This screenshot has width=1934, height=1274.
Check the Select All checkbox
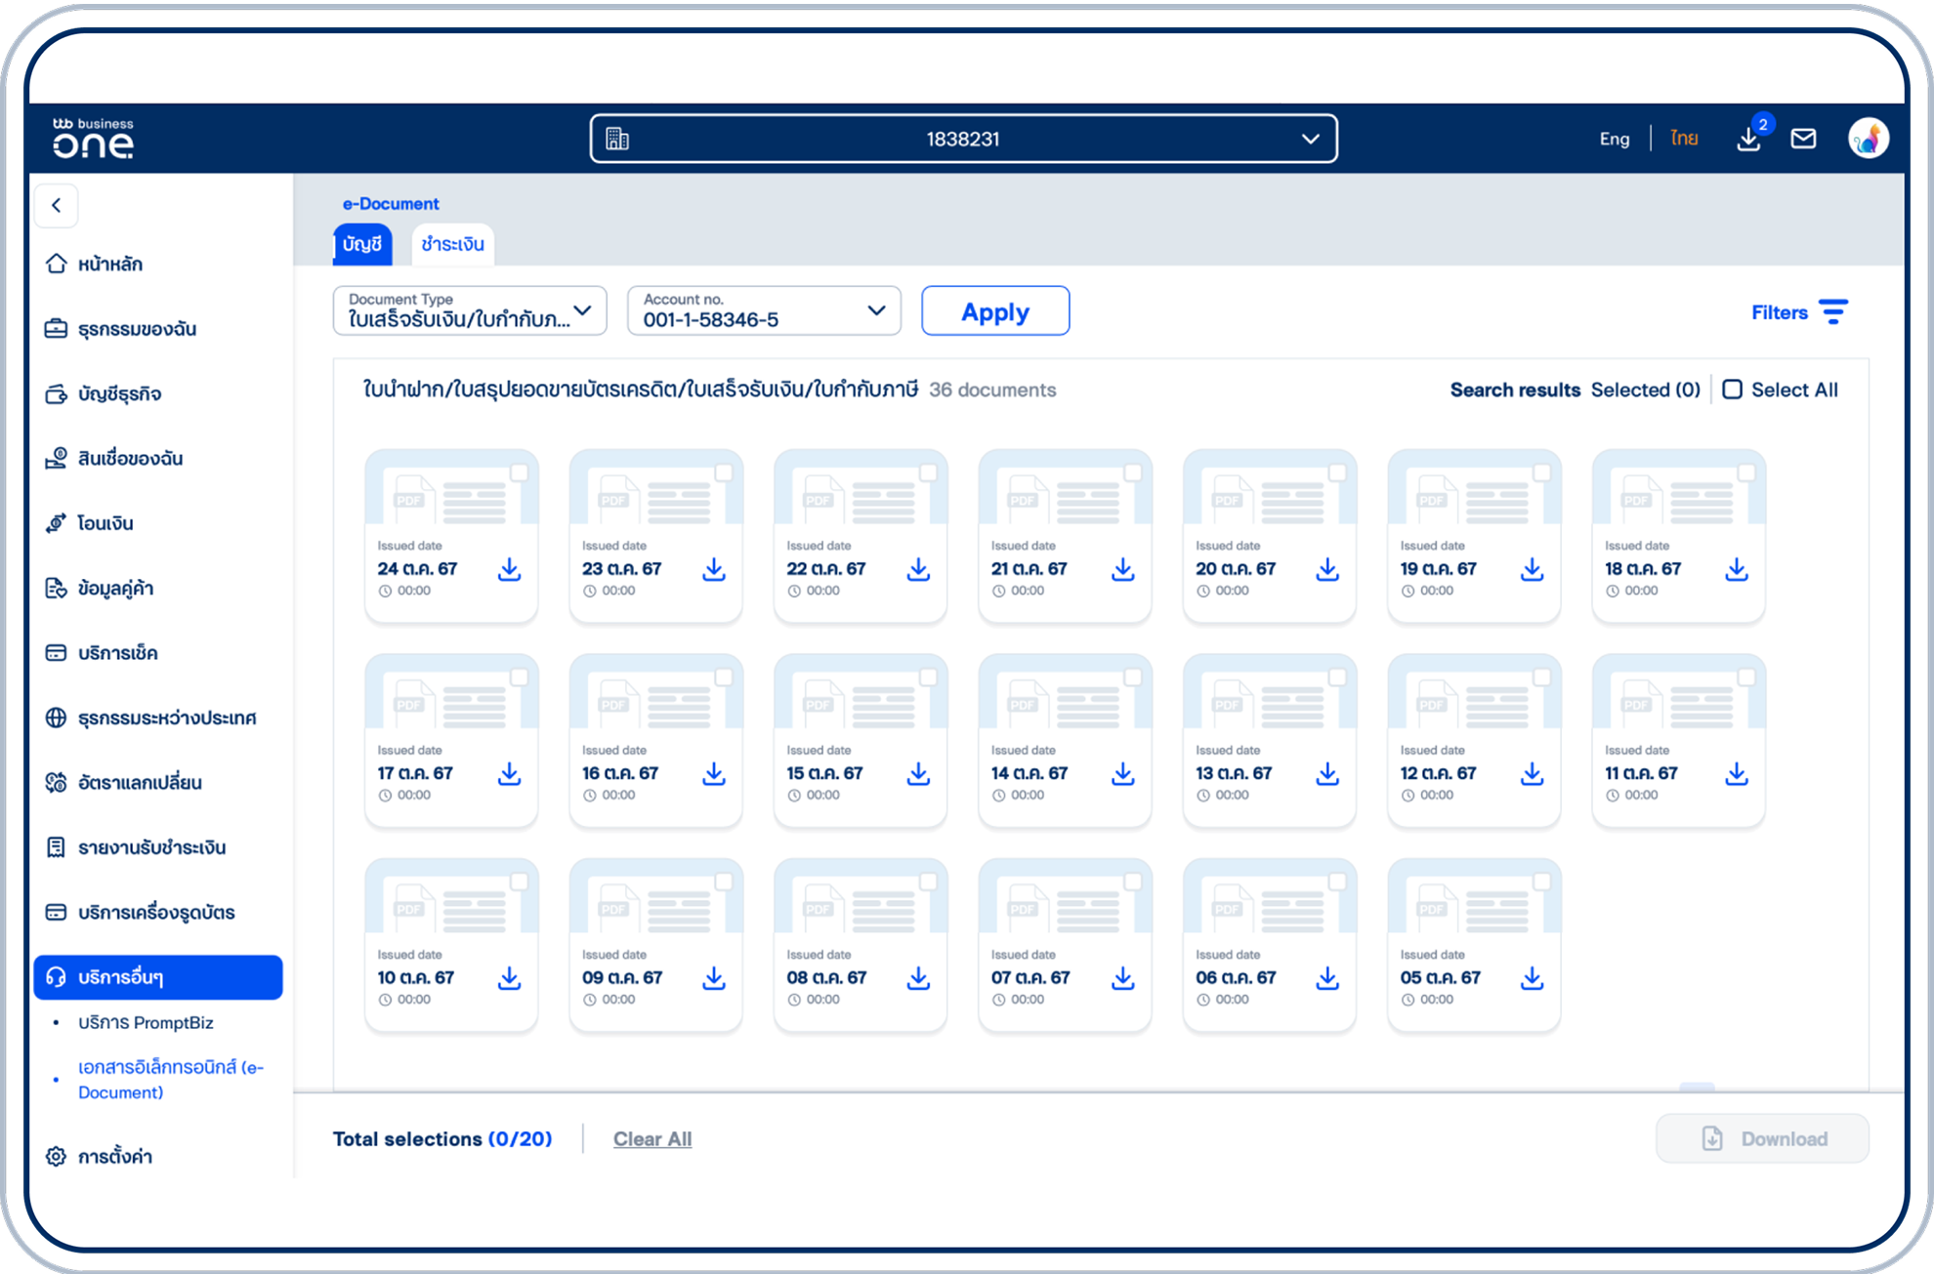[x=1732, y=390]
